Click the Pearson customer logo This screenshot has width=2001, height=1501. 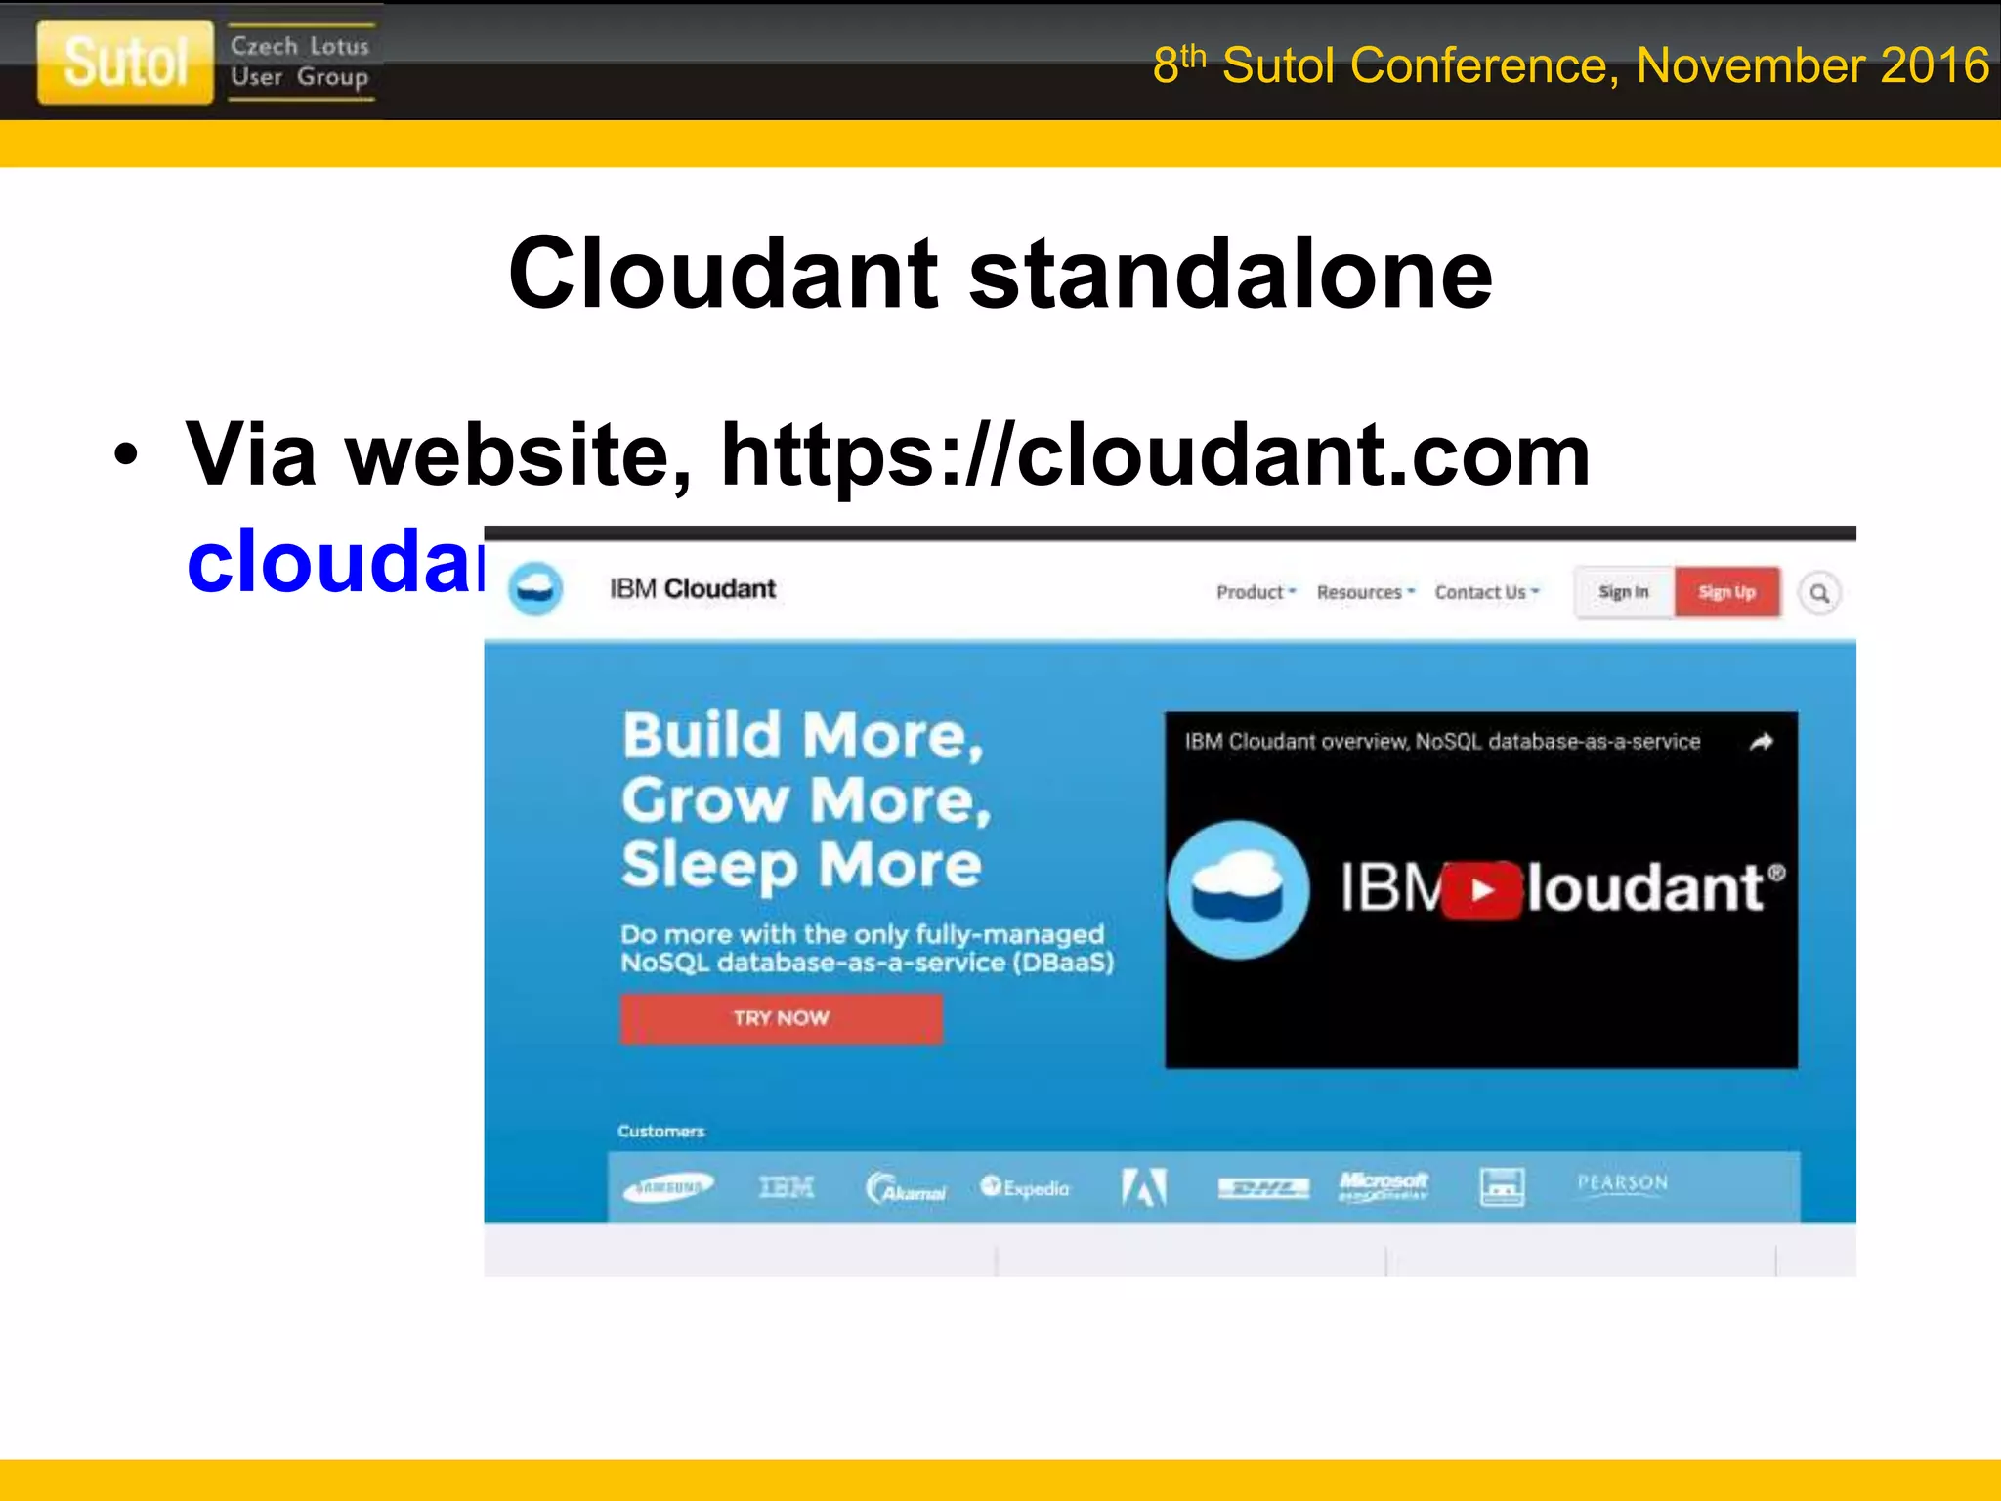(x=1622, y=1183)
